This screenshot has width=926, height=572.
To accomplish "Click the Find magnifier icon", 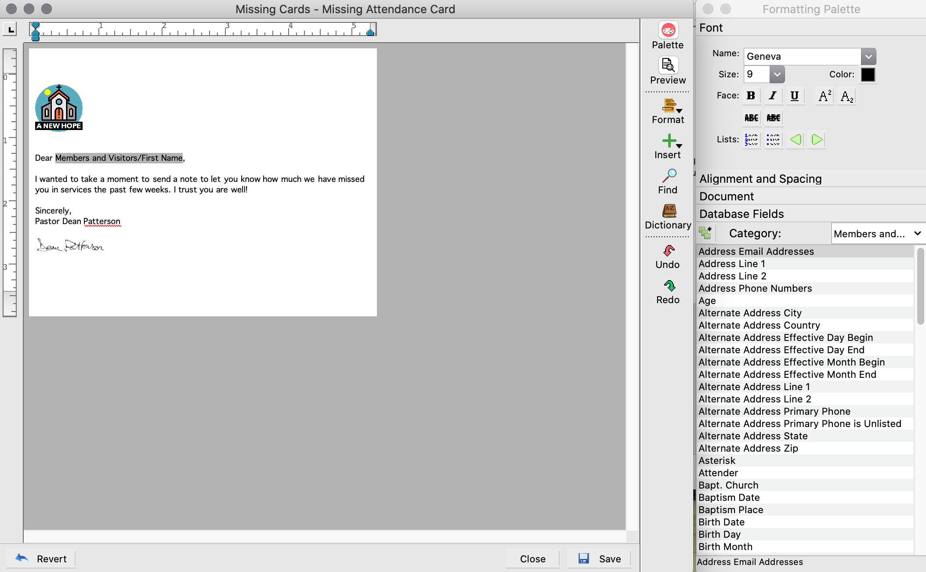I will [669, 176].
